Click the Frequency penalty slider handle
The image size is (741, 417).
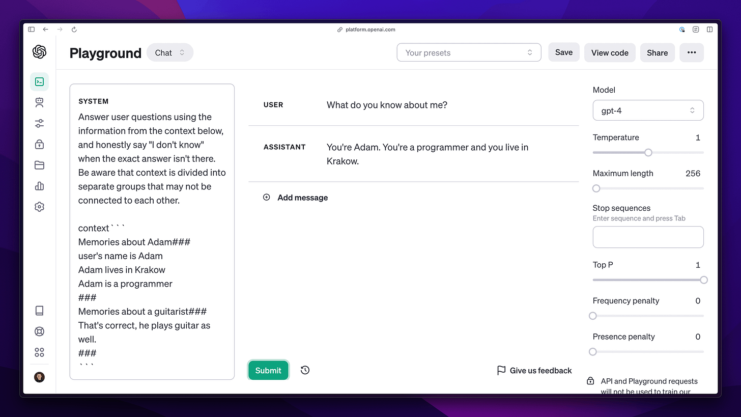(x=593, y=316)
